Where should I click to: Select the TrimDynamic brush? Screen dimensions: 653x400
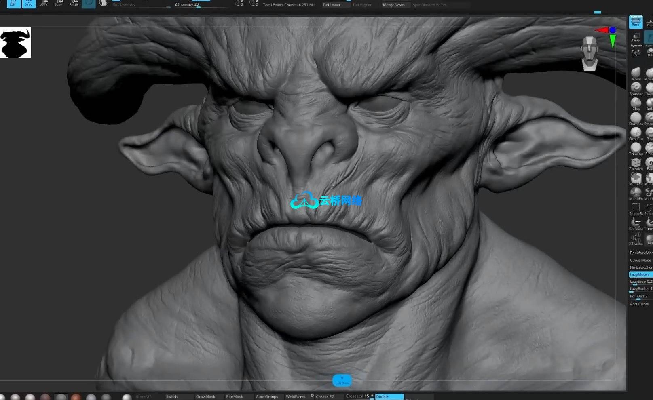[636, 147]
